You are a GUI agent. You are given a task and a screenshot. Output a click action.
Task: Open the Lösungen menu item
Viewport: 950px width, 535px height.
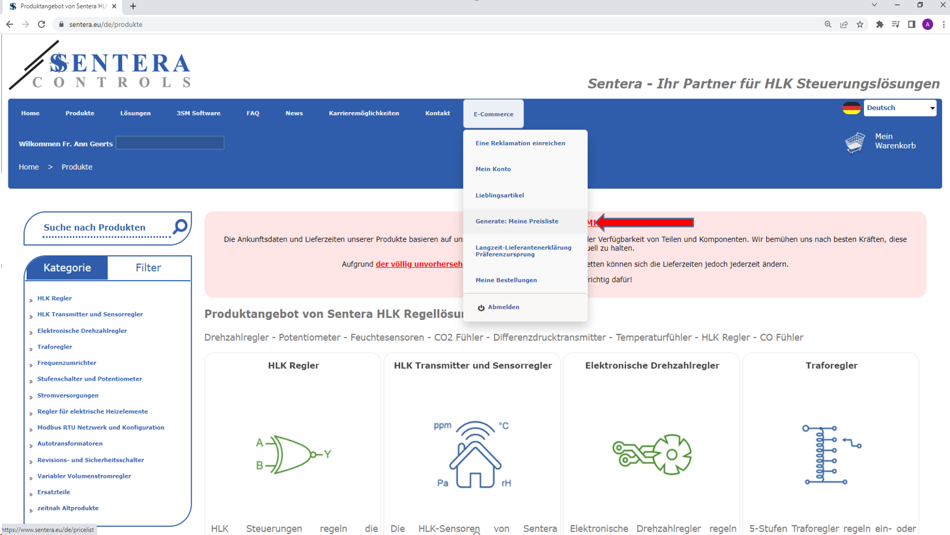(136, 113)
